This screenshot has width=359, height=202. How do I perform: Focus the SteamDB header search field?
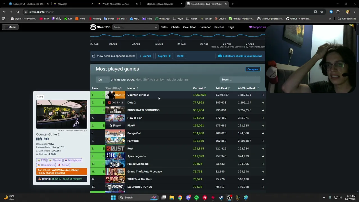click(x=135, y=27)
